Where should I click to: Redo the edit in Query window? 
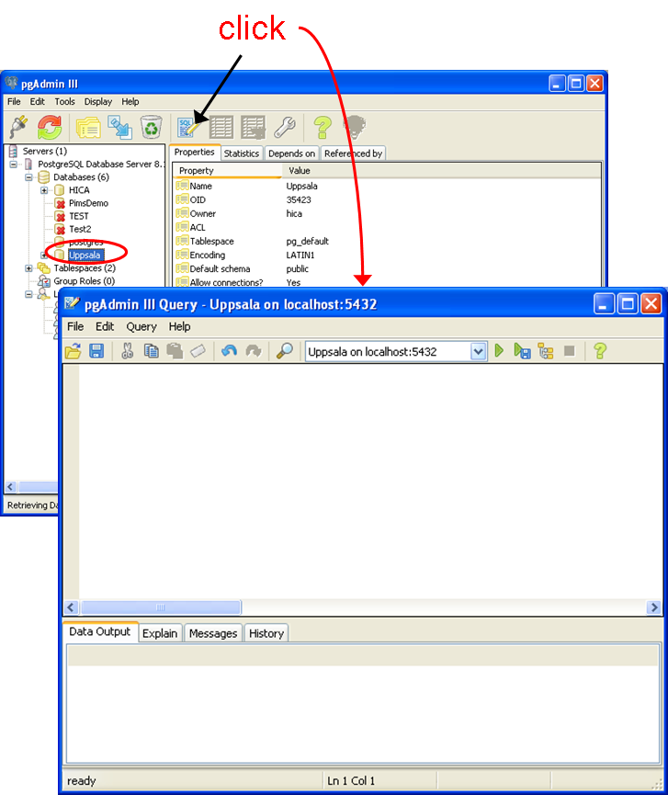click(254, 351)
